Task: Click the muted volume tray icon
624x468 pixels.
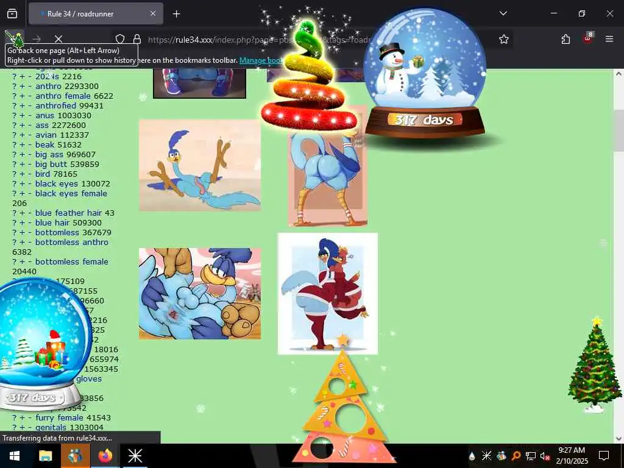Action: click(x=545, y=456)
